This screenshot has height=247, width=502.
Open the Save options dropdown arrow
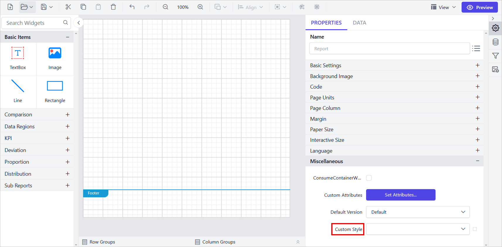[51, 7]
